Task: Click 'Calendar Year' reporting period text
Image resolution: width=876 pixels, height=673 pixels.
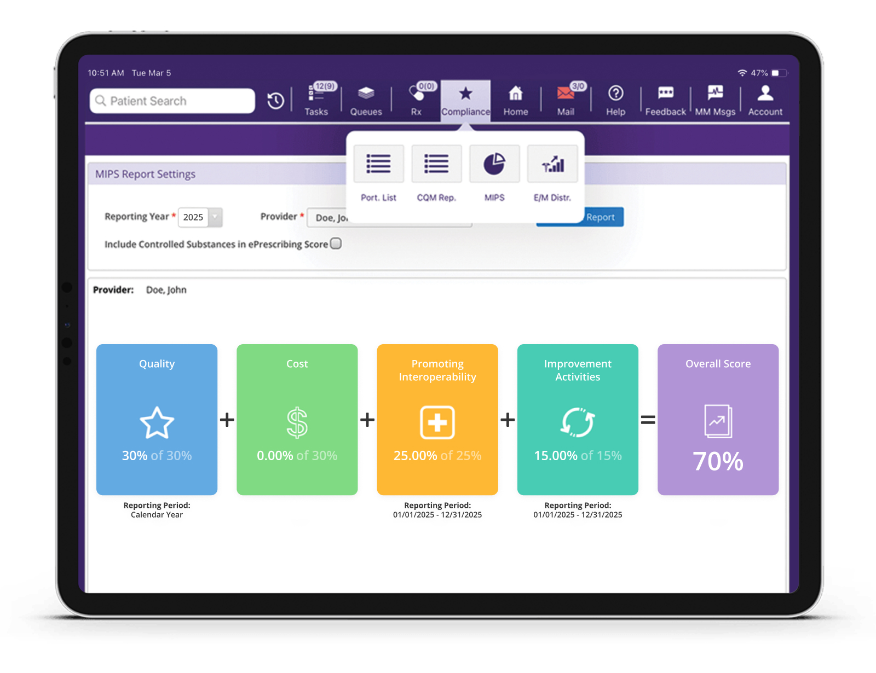Action: [x=157, y=514]
